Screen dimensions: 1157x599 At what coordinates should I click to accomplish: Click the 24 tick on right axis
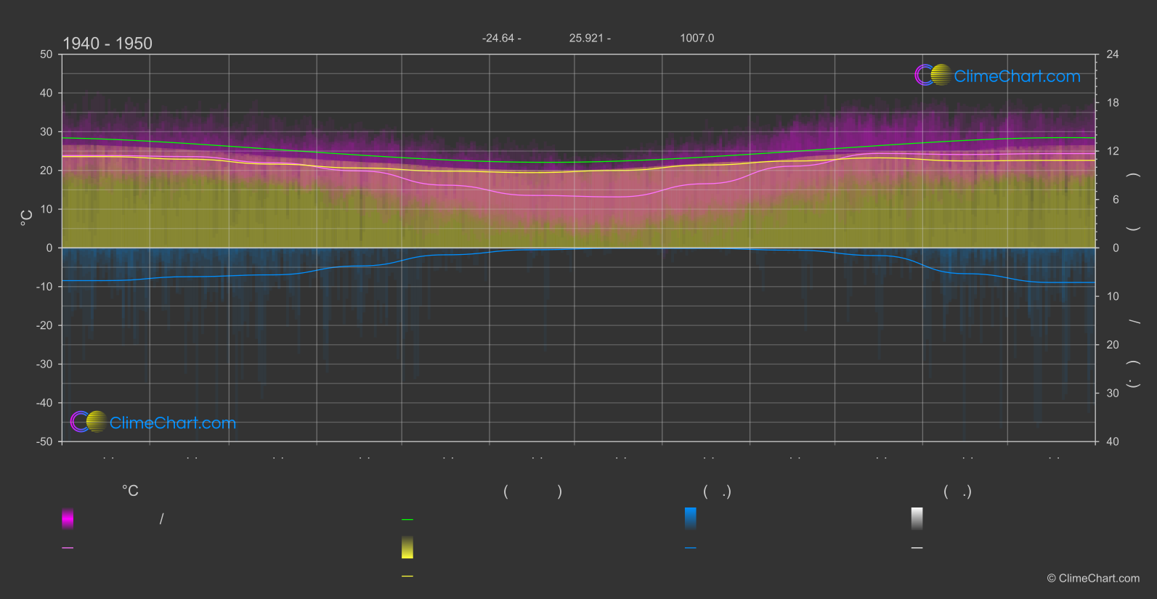[1113, 54]
